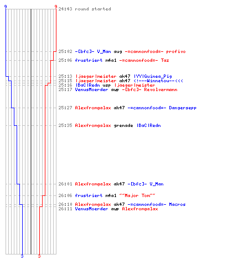Click victim Winnetou at 25:15
249x276 pixels.
click(158, 81)
